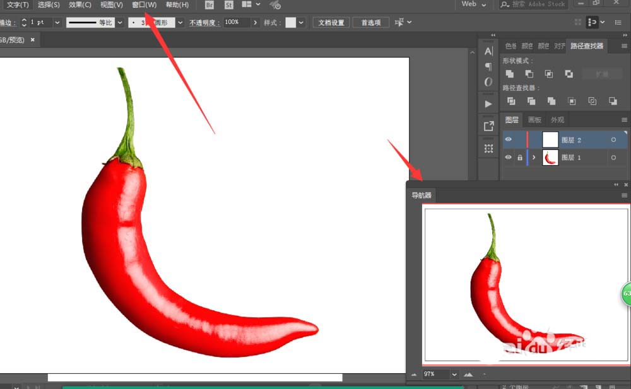Open the Asset Export panel icon
Viewport: 631px width, 389px height.
tap(488, 126)
